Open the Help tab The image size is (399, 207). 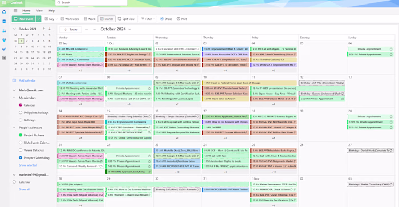pos(52,11)
